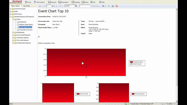The width and height of the screenshot is (187, 105).
Task: Open the Machine State History report
Action: tap(26, 25)
